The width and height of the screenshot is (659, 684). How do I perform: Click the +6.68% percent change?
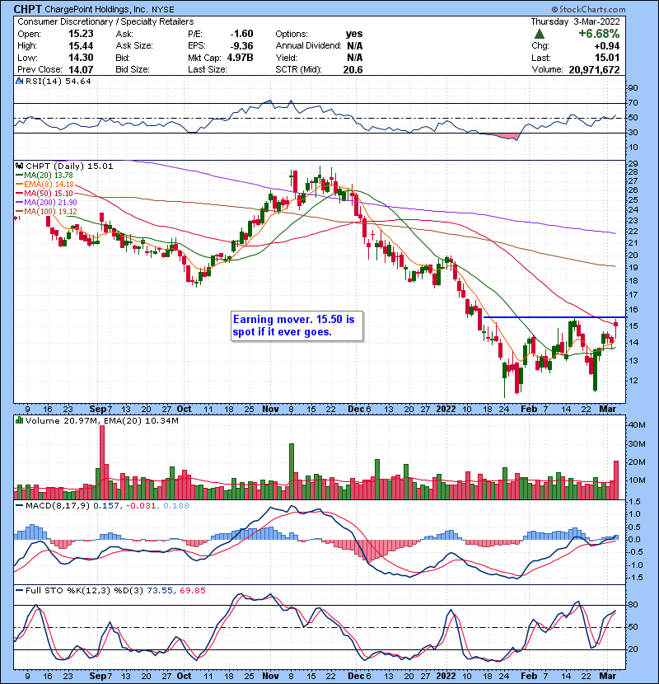tap(599, 34)
